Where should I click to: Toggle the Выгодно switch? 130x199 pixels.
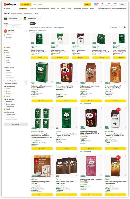pos(26,31)
